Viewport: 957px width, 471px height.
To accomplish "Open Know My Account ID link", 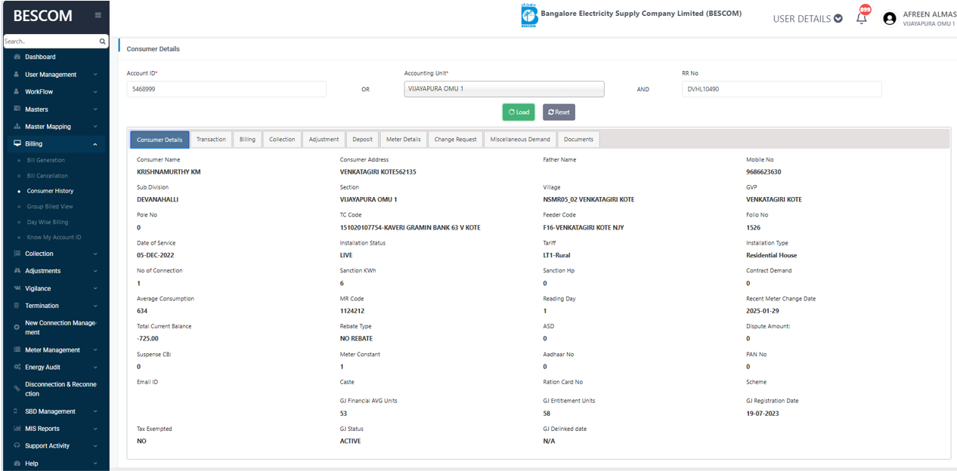I will click(54, 237).
